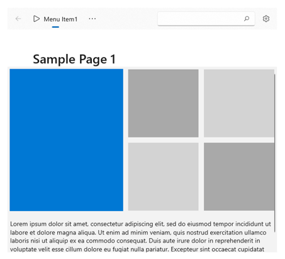Click the vertical scrollbar beside the tiles
285x259 pixels.
[275, 153]
